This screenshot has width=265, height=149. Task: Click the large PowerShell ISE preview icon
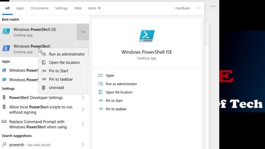tap(147, 36)
